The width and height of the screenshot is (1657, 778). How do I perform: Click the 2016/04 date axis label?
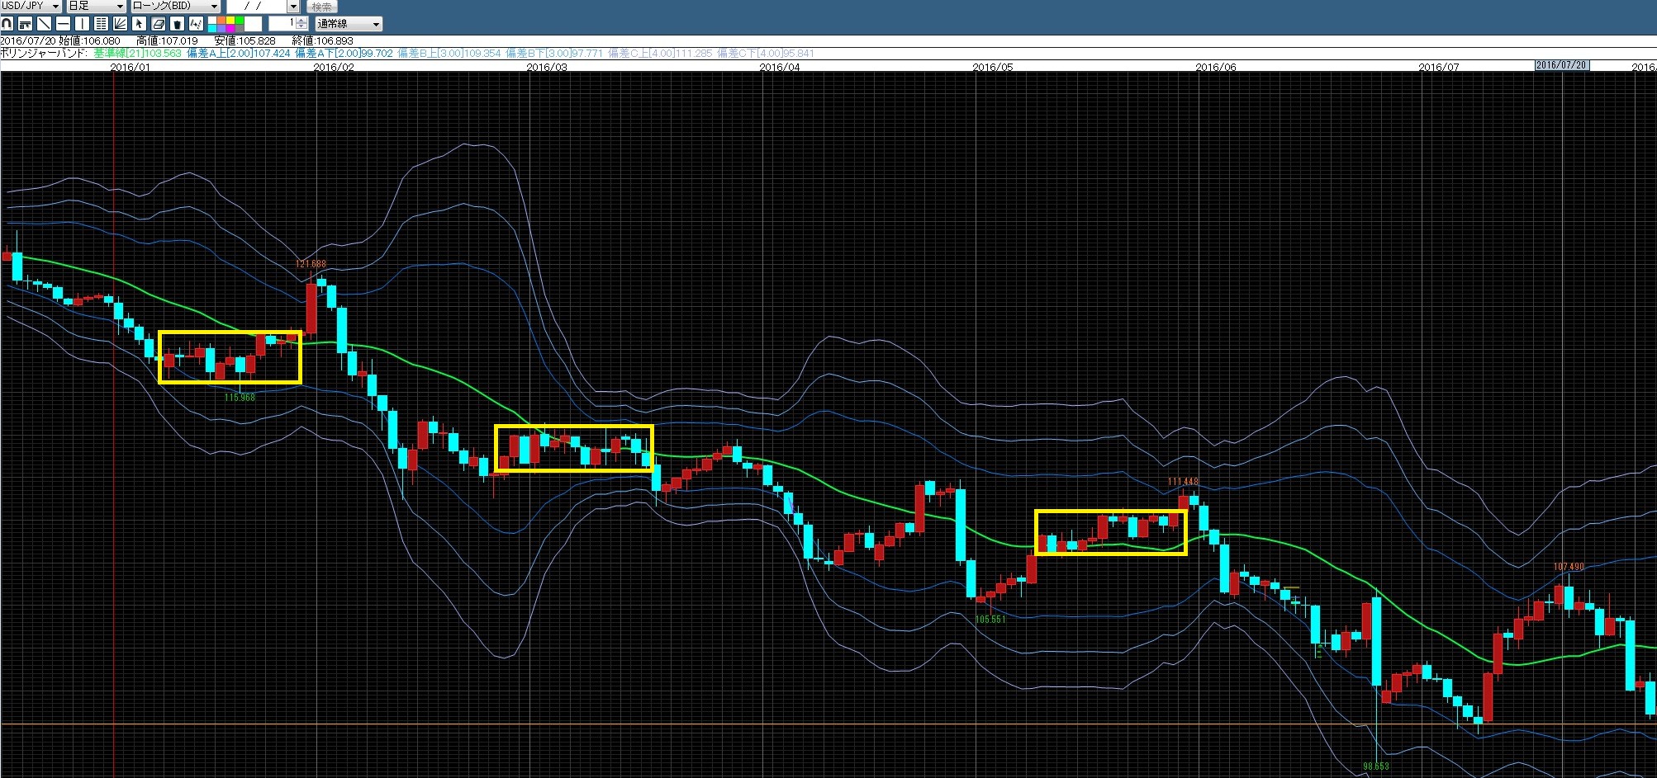pos(780,67)
